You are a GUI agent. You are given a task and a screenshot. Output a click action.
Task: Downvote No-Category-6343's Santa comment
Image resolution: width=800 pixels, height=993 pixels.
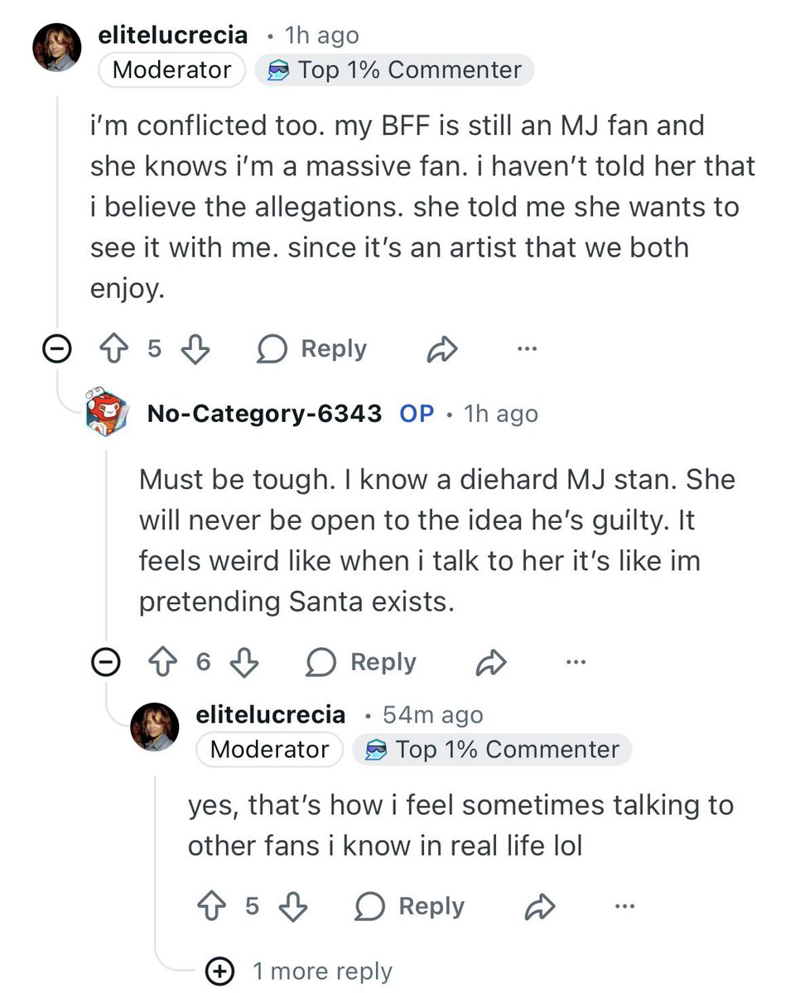point(243,662)
